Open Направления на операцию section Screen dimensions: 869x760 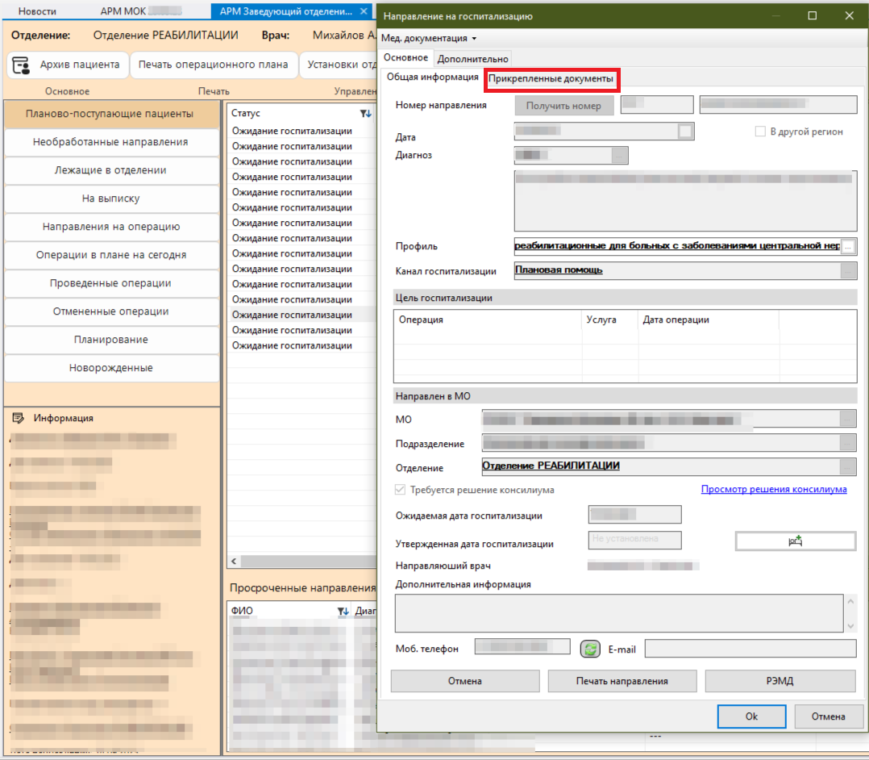[x=111, y=227]
